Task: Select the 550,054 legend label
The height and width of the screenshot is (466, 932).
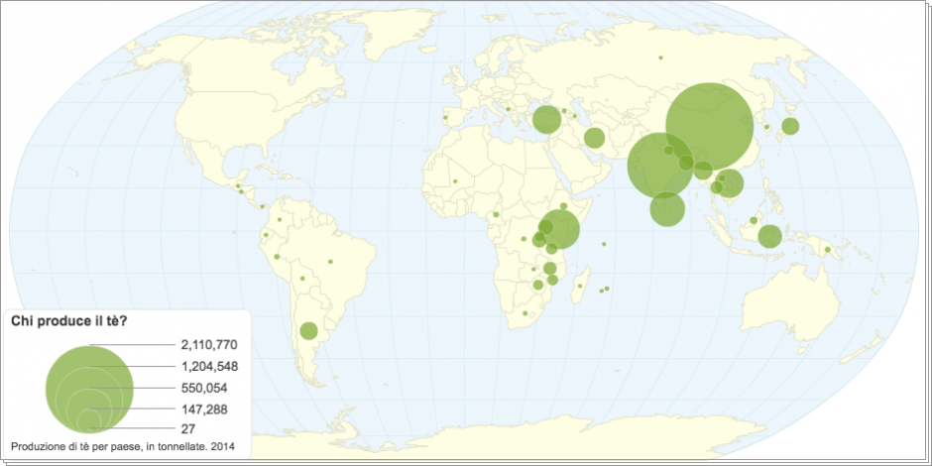Action: point(204,388)
